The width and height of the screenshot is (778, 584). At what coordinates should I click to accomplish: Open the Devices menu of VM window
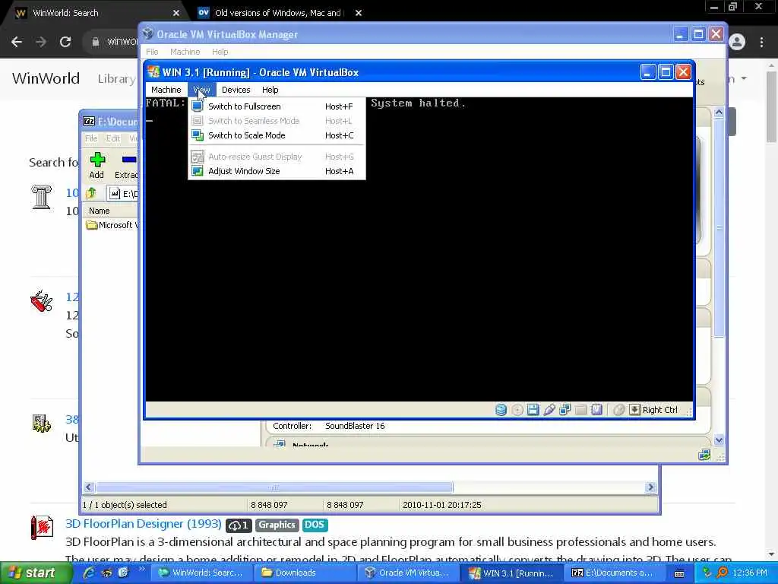tap(236, 90)
